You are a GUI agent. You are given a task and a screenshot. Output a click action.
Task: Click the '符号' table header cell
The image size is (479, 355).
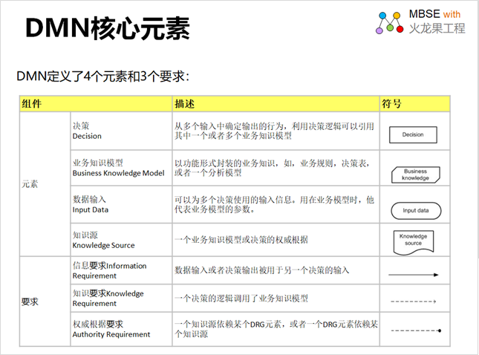(415, 104)
